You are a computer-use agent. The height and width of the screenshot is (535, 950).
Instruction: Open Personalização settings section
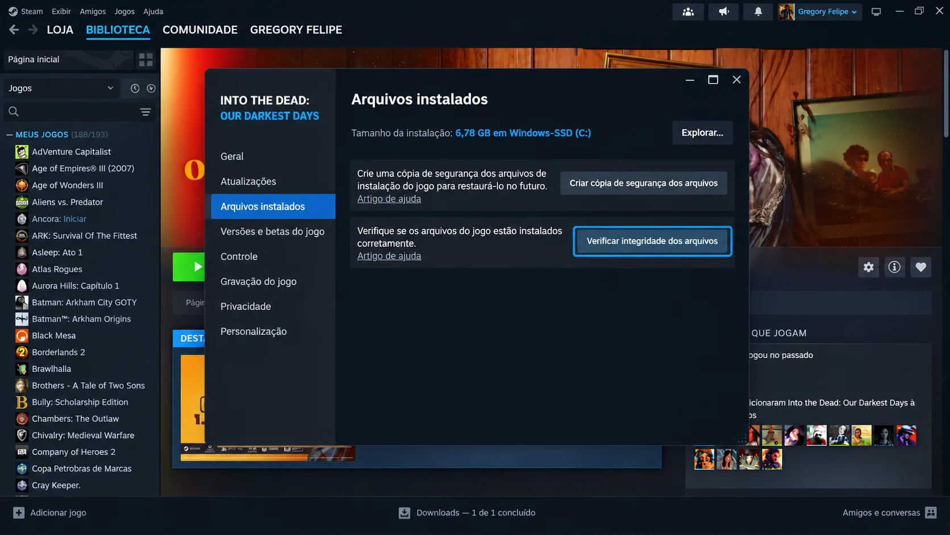click(273, 331)
